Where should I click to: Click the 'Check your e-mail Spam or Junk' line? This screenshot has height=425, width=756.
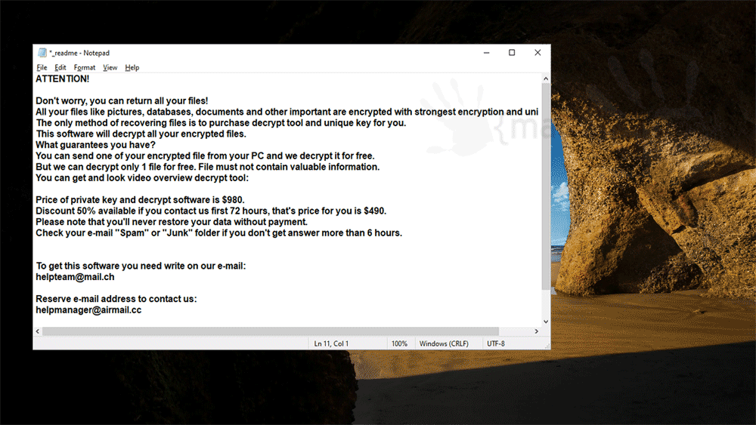pyautogui.click(x=219, y=233)
